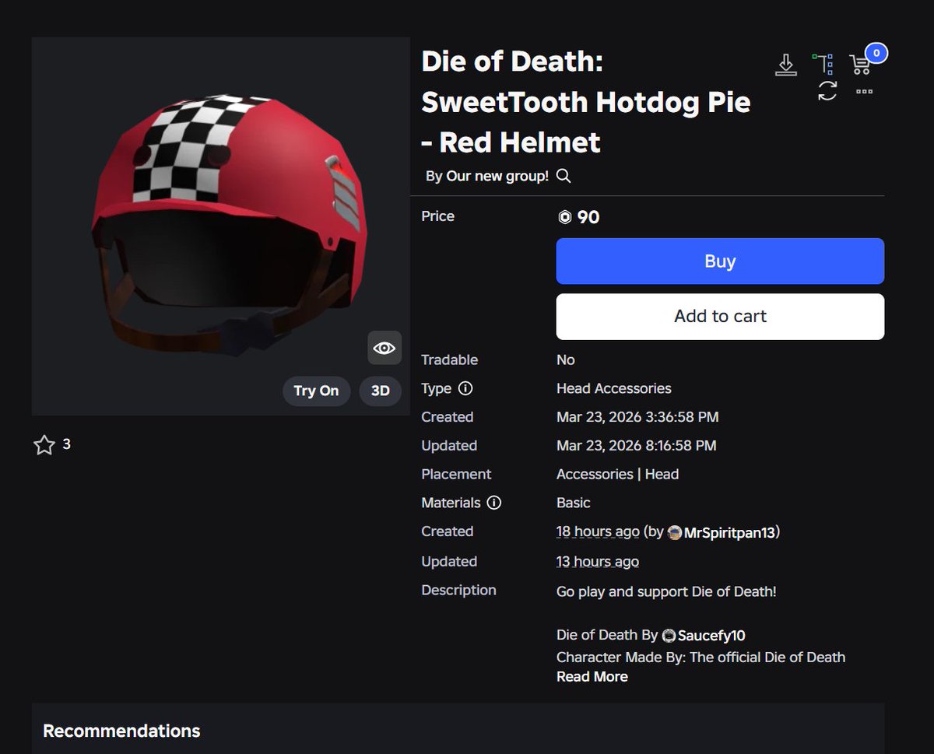Open MrSpiritpan13's profile link

click(729, 533)
